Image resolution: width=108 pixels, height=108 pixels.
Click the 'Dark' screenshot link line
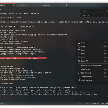tap(17, 48)
